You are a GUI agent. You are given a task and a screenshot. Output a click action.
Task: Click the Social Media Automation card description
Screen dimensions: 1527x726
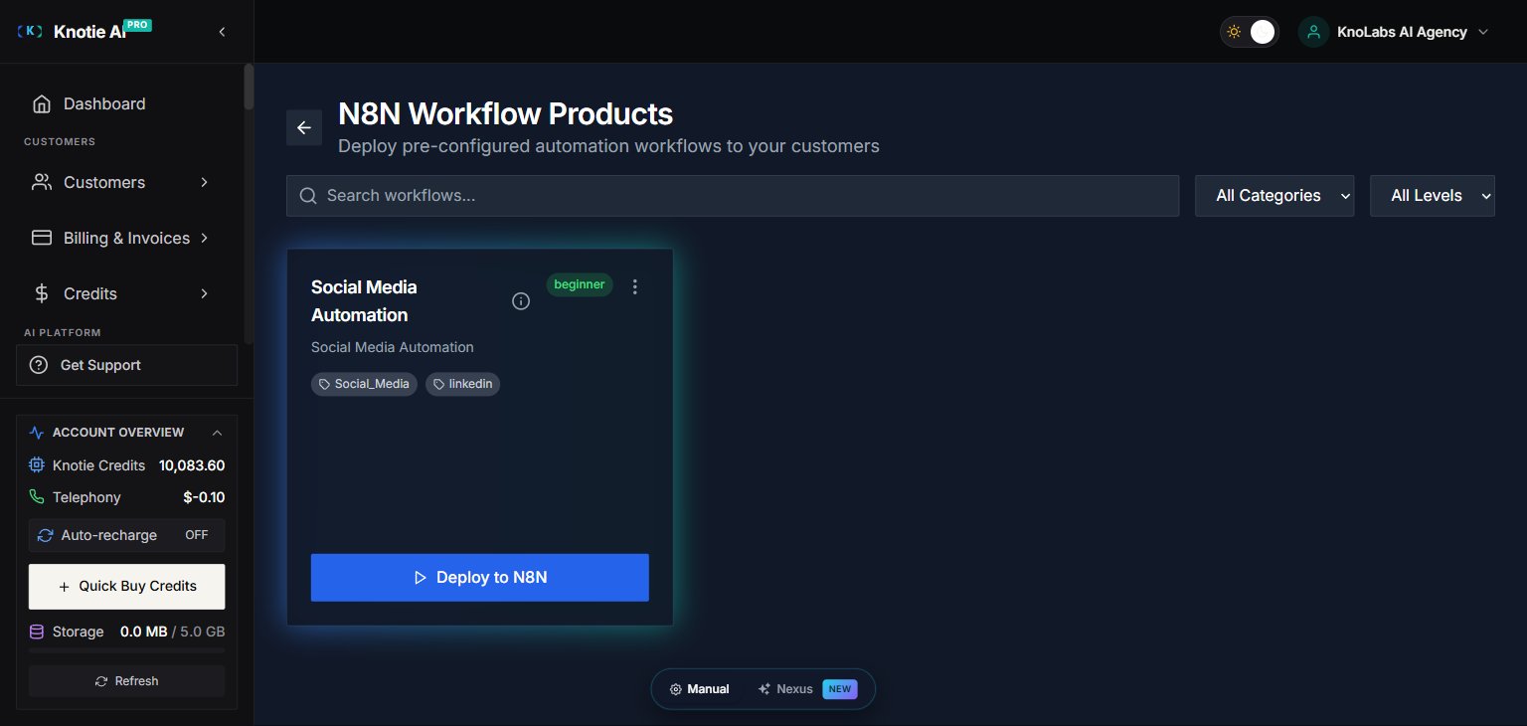point(393,347)
